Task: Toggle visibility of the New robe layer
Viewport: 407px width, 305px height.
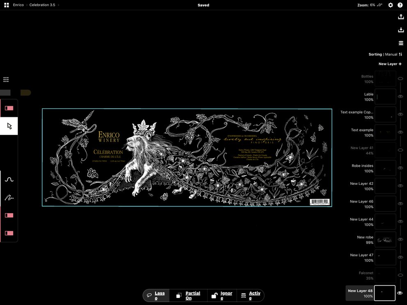Action: pyautogui.click(x=400, y=239)
